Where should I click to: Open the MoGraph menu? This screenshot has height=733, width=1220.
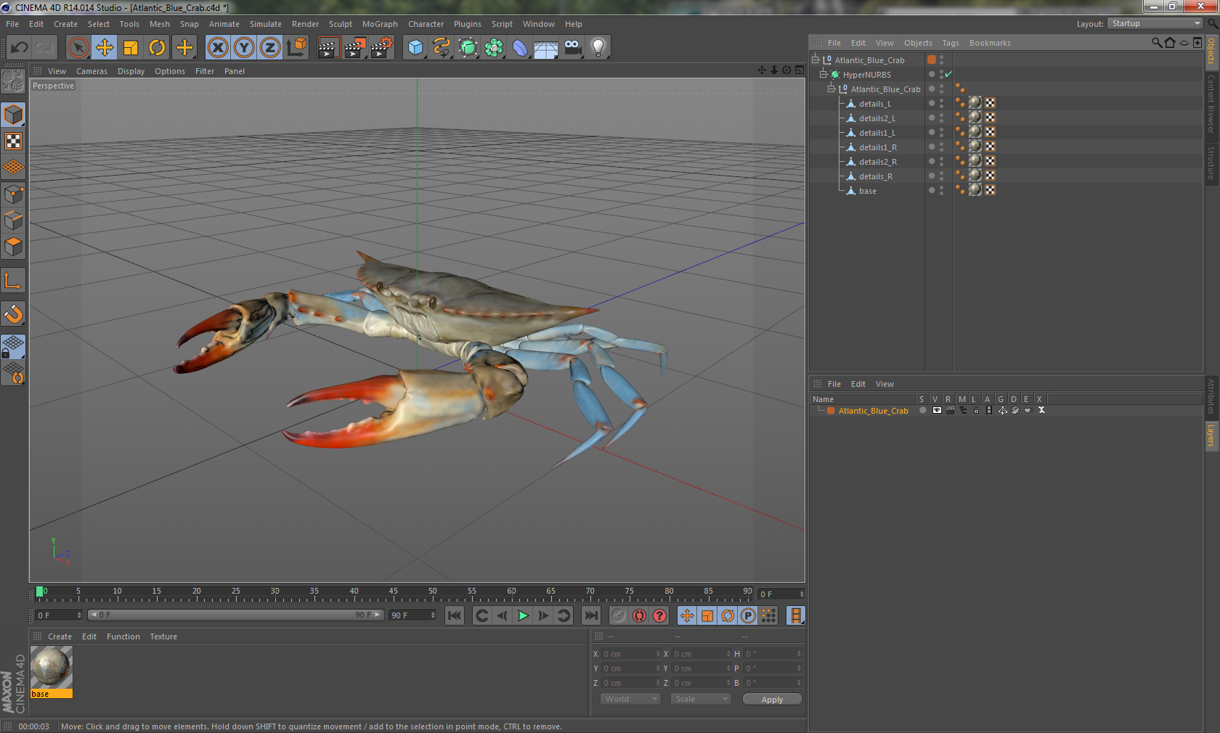tap(380, 24)
